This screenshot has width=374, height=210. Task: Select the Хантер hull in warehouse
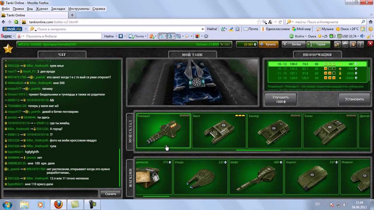(274, 131)
